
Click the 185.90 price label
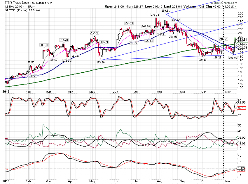click(233, 58)
